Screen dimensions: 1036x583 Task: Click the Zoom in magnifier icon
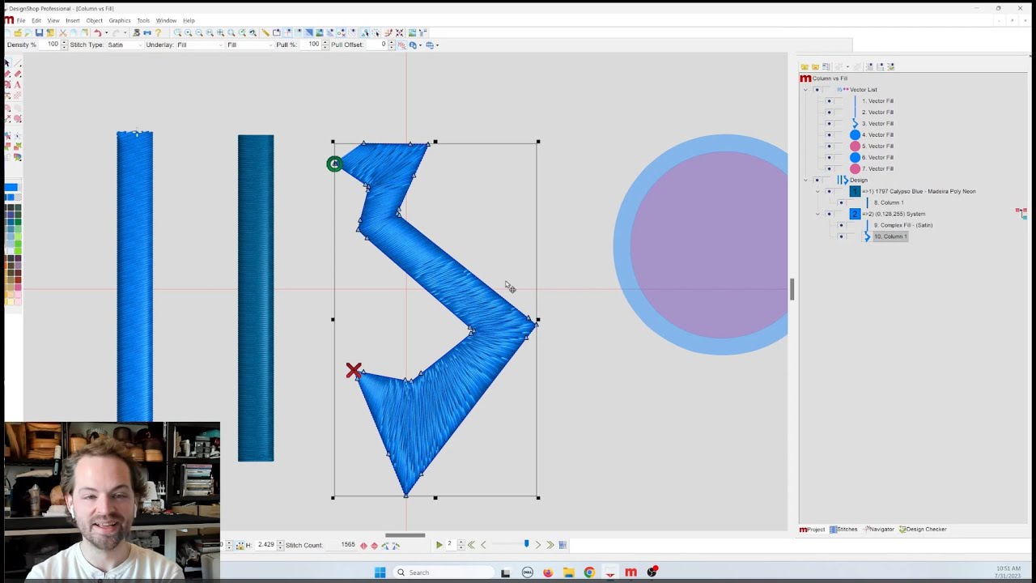pyautogui.click(x=189, y=32)
